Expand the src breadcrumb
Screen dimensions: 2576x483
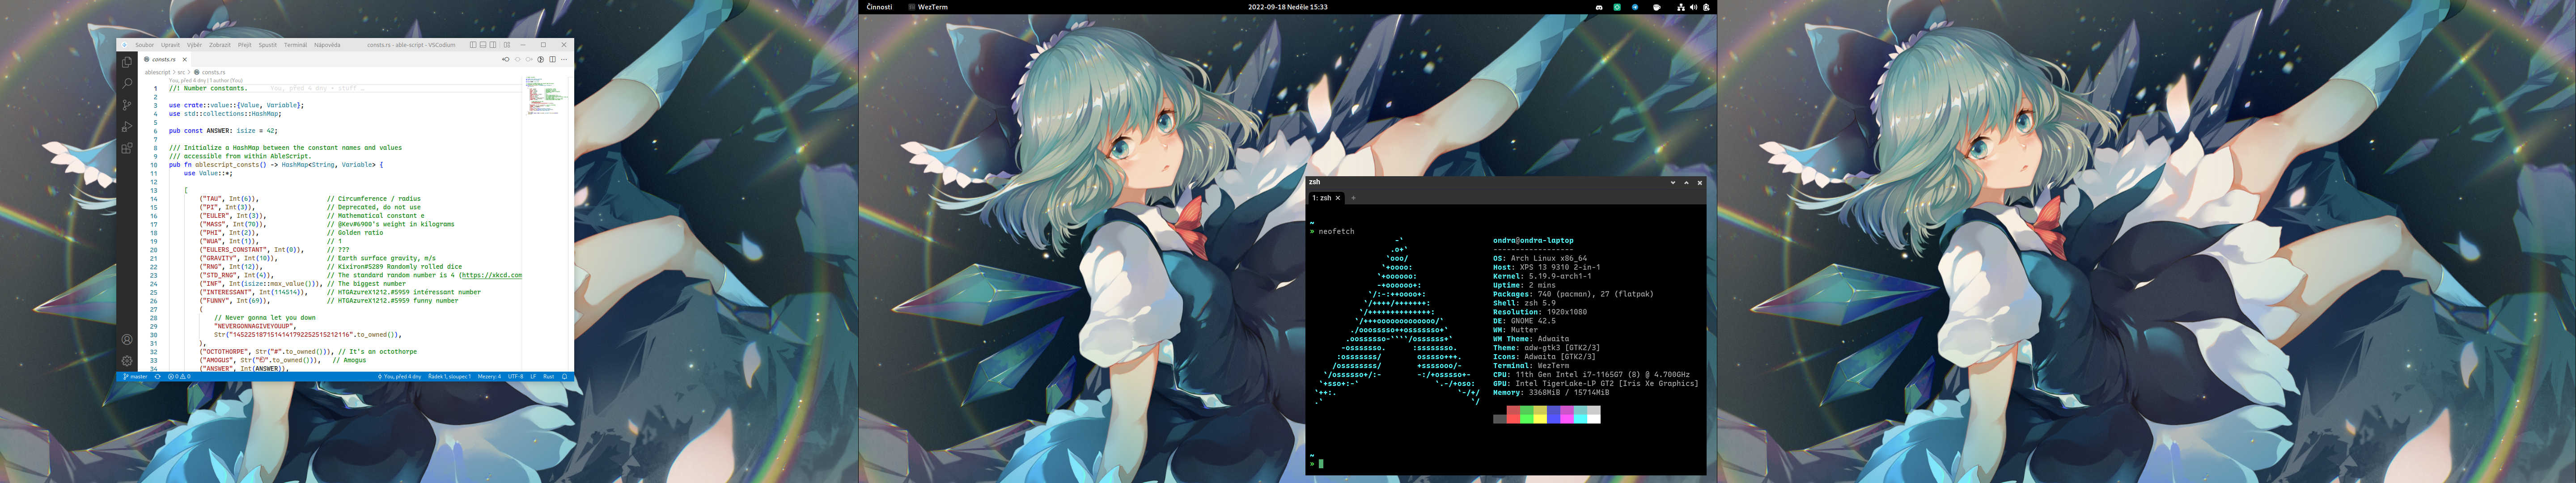tap(181, 72)
